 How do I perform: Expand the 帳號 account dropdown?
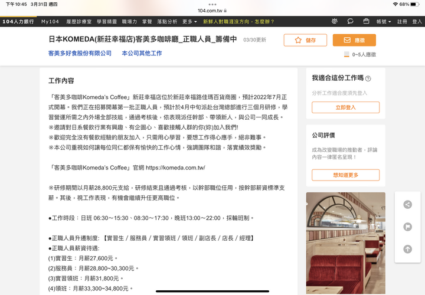click(384, 21)
